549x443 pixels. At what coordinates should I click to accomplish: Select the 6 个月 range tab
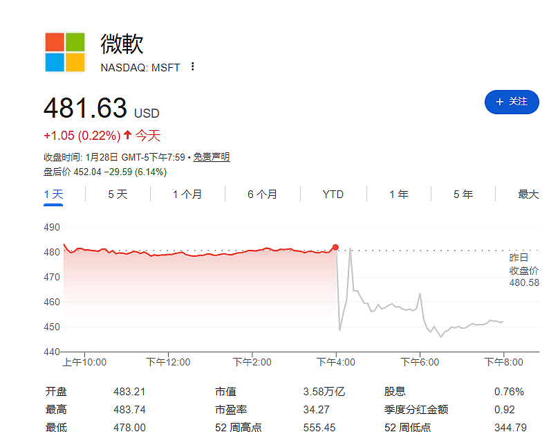(262, 195)
